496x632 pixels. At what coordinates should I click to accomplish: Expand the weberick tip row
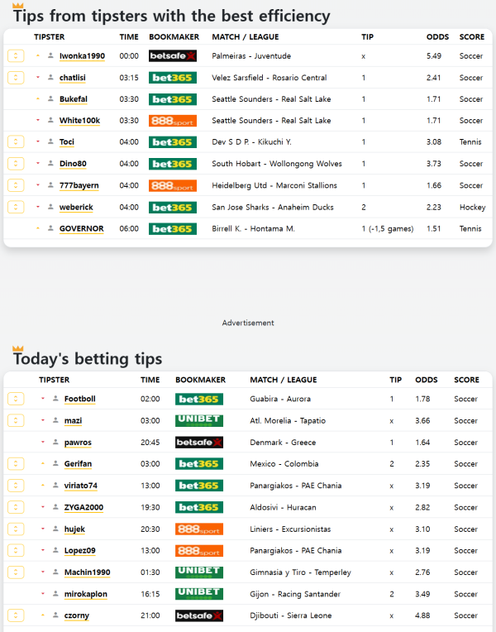click(16, 208)
